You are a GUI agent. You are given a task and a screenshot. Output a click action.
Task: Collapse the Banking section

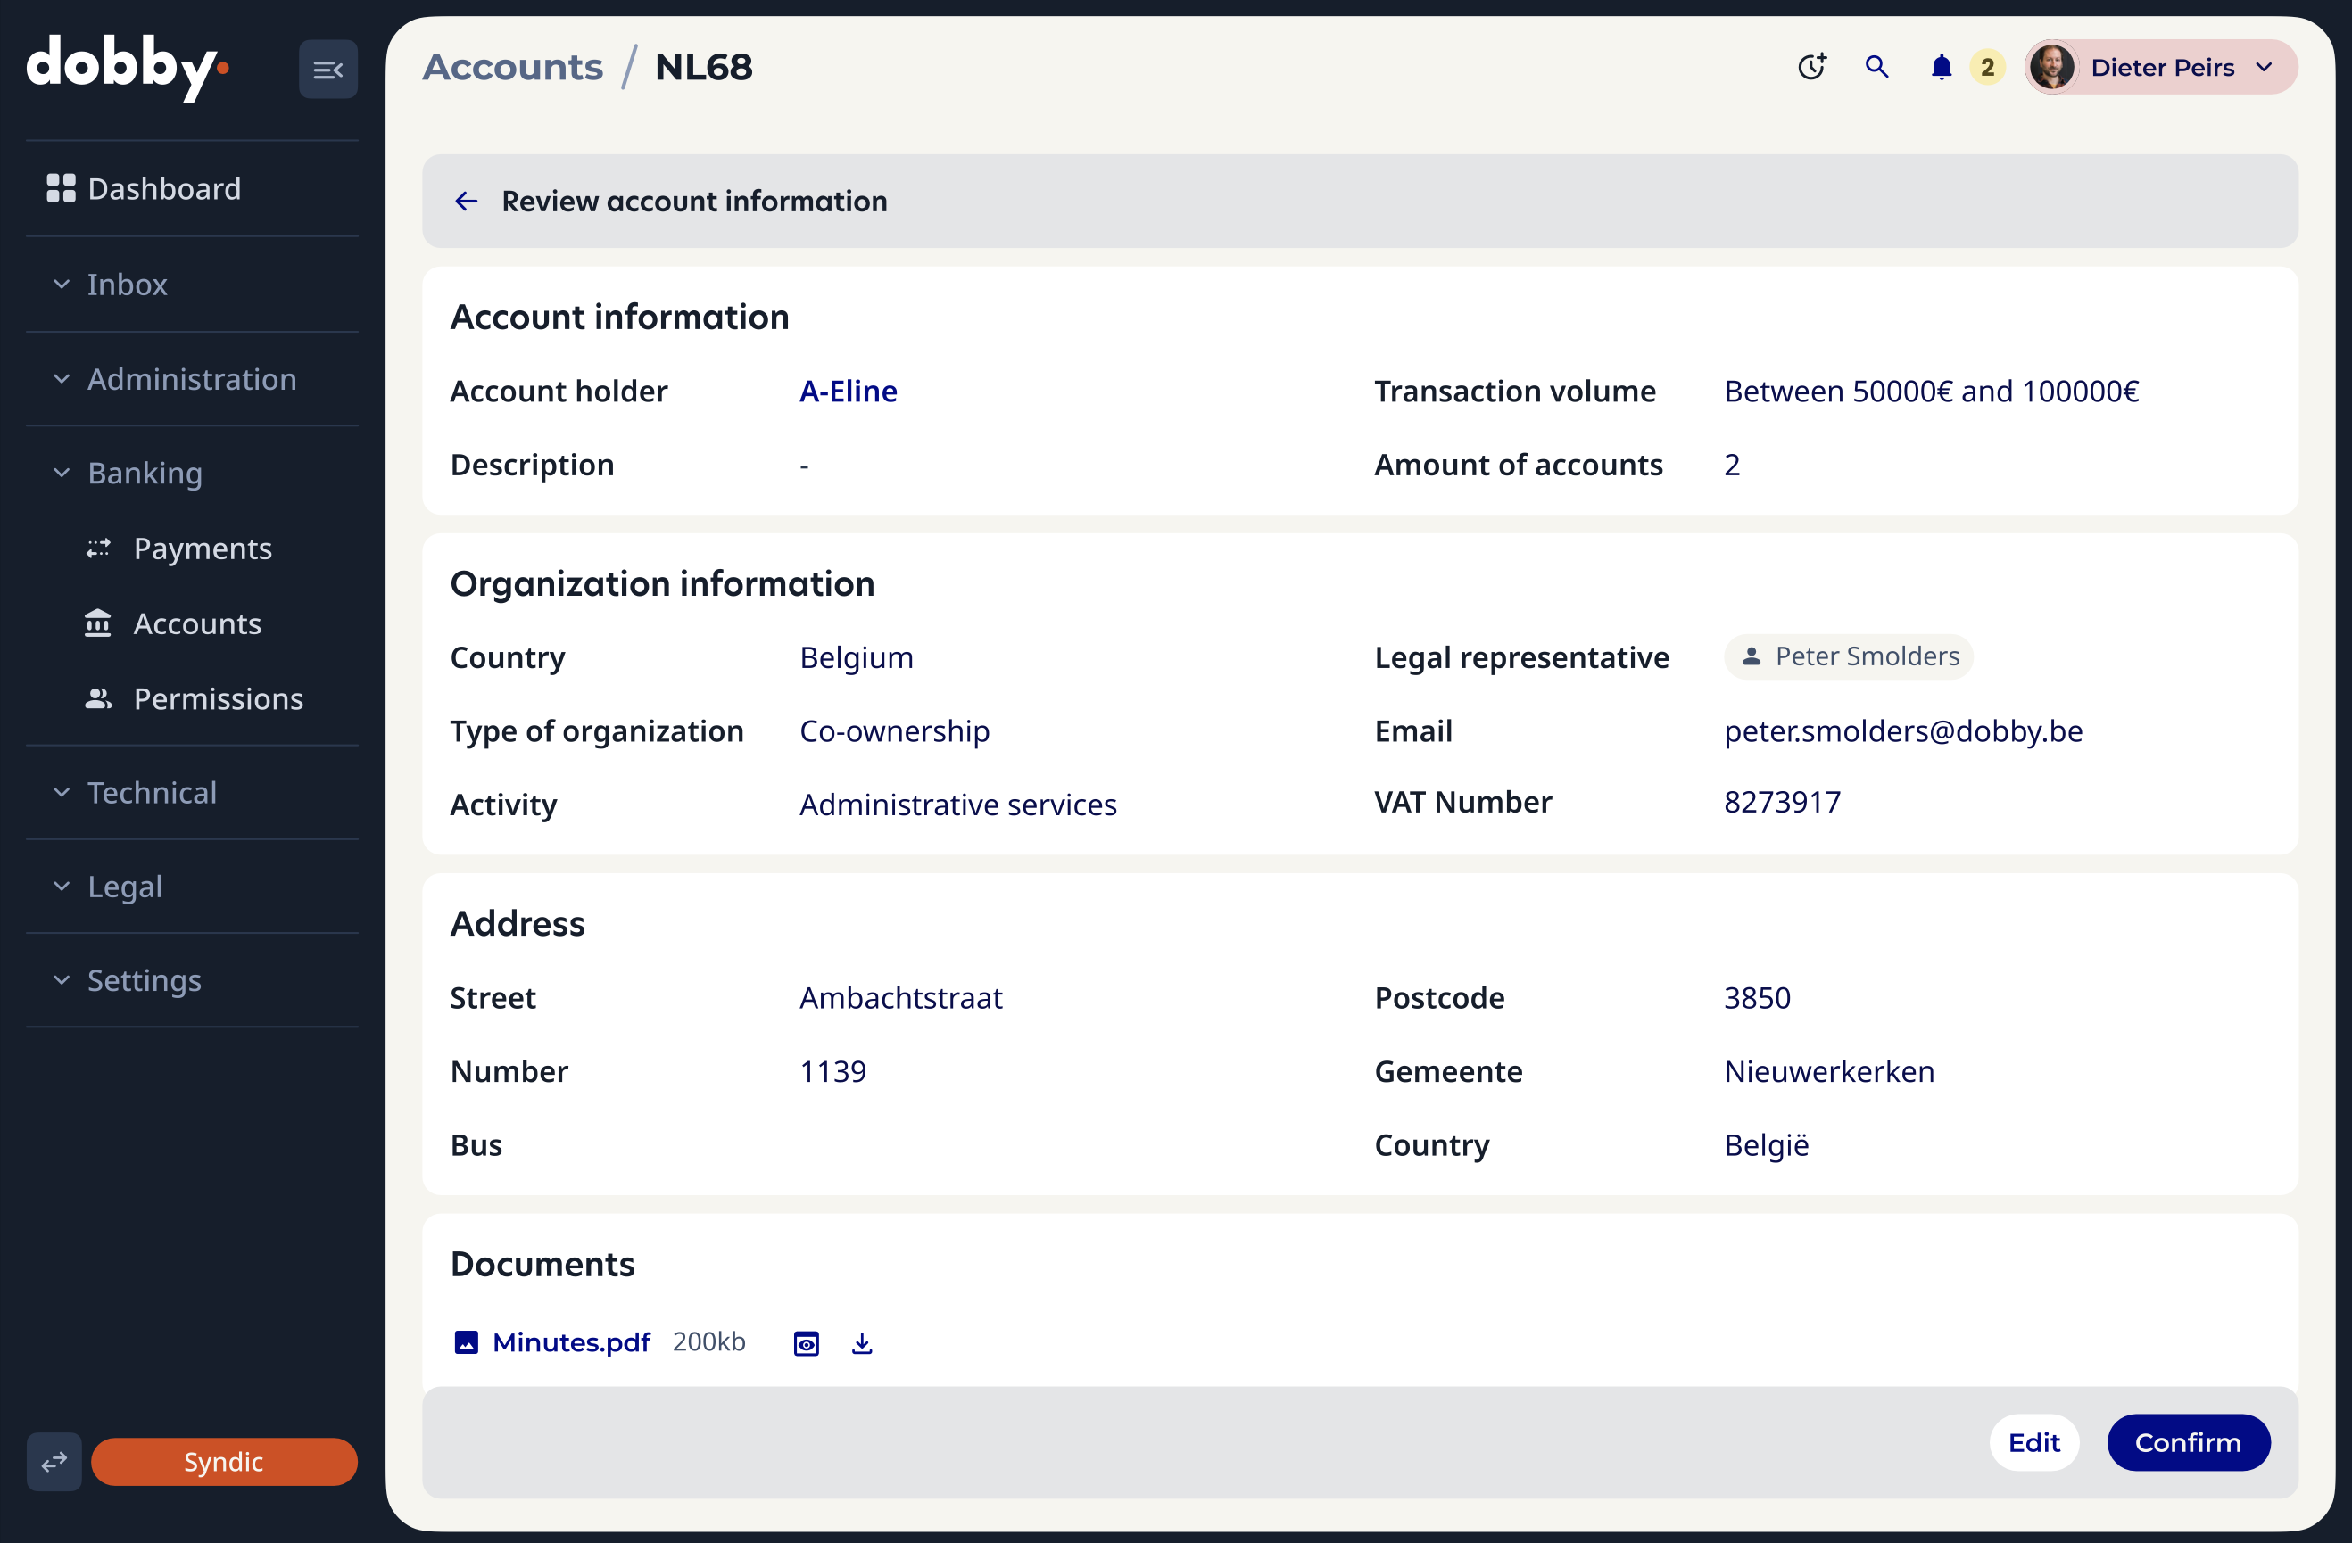[145, 474]
